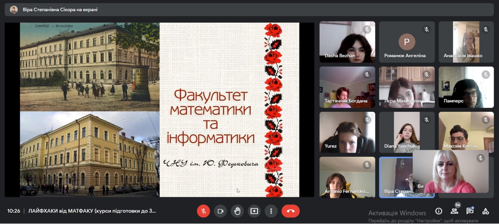
Task: Select Diana Yavchuk's video tile
Action: pos(407,132)
